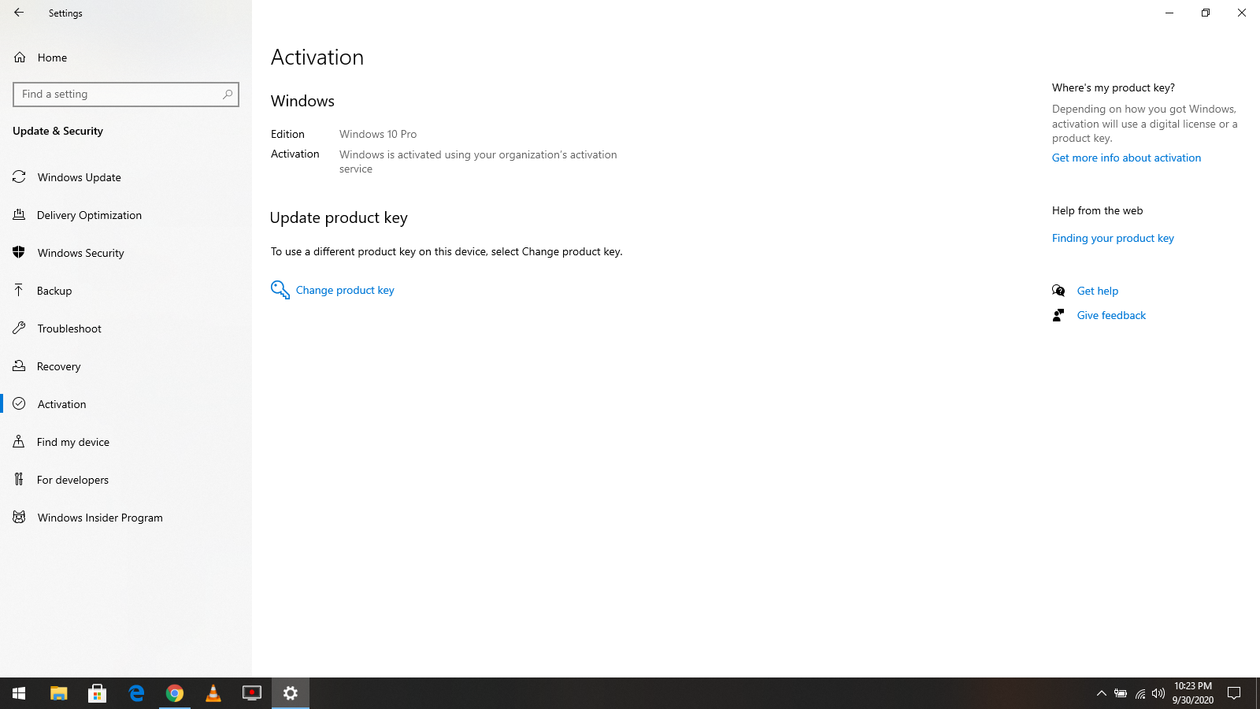Click the Update & Security heading
The image size is (1260, 709).
click(57, 132)
